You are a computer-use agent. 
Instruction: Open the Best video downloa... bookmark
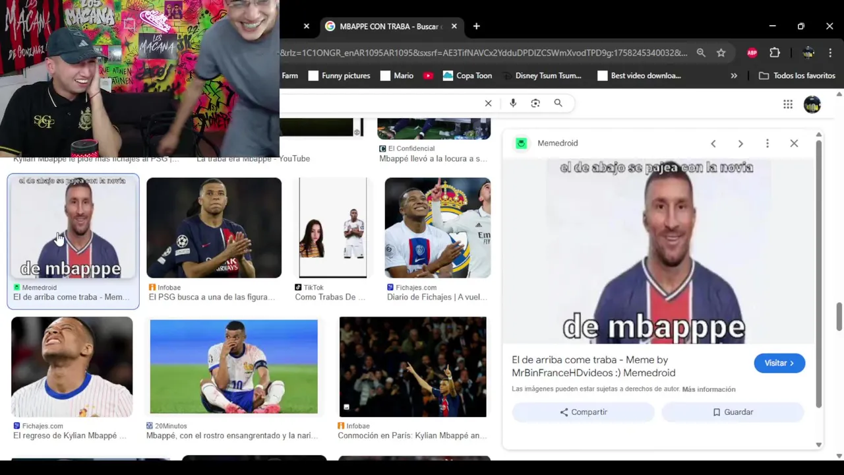point(639,76)
